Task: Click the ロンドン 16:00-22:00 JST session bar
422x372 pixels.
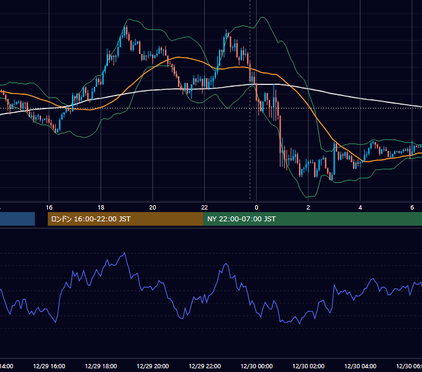Action: [125, 219]
